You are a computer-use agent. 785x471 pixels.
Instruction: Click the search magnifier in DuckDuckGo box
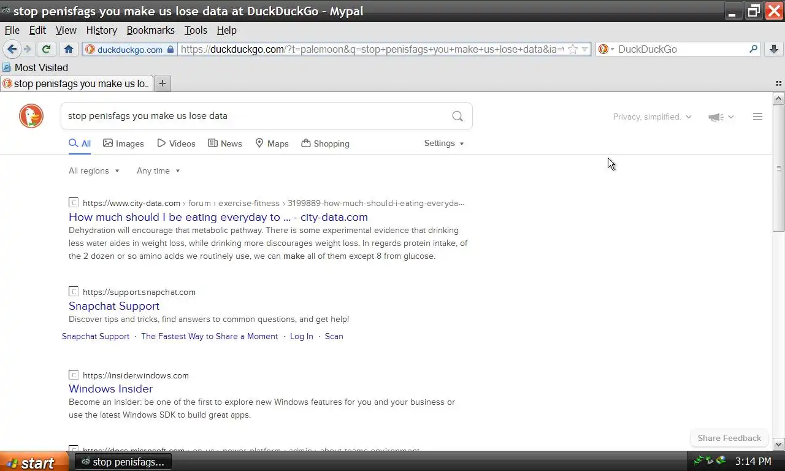click(458, 116)
